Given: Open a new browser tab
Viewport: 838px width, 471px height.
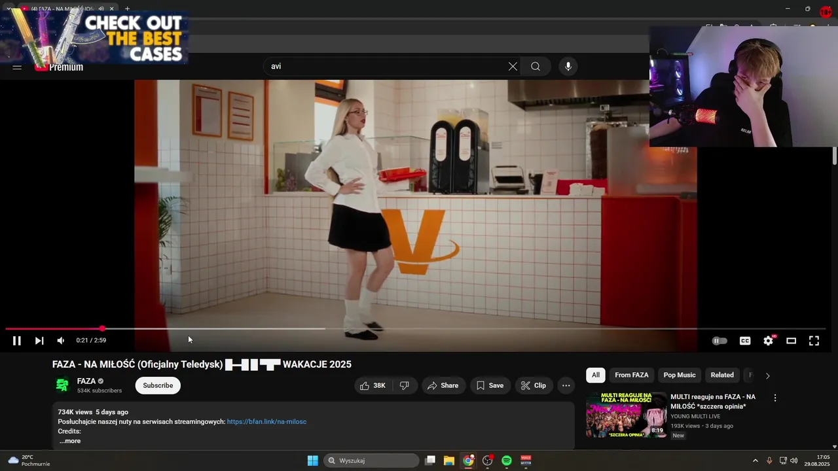Looking at the screenshot, I should 127,9.
